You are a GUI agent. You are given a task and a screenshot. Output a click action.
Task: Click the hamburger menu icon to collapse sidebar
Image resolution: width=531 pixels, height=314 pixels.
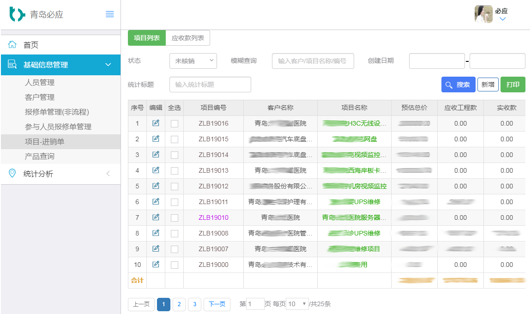tap(110, 14)
